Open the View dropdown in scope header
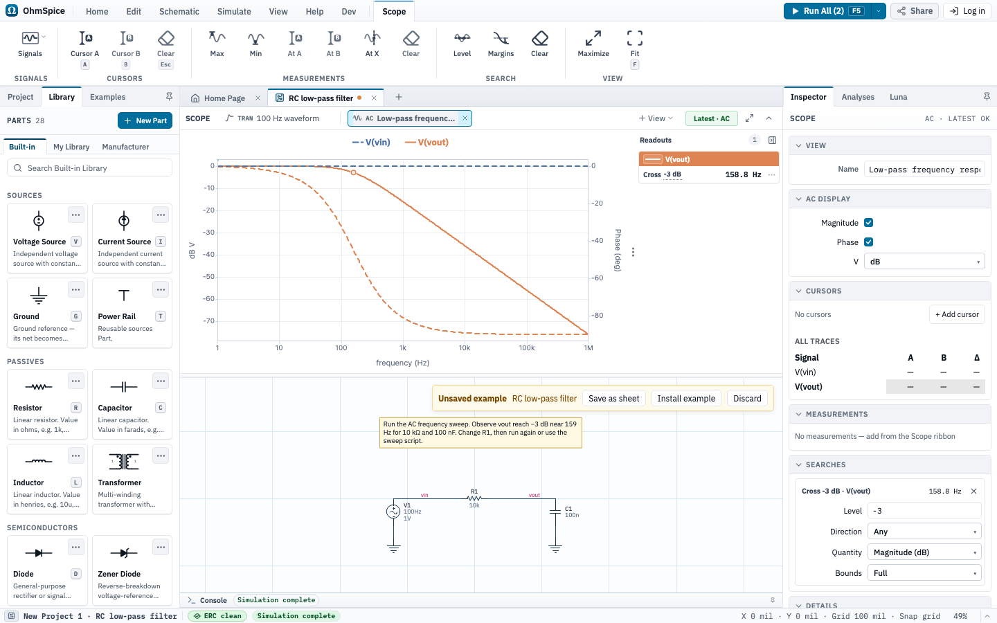 click(656, 118)
